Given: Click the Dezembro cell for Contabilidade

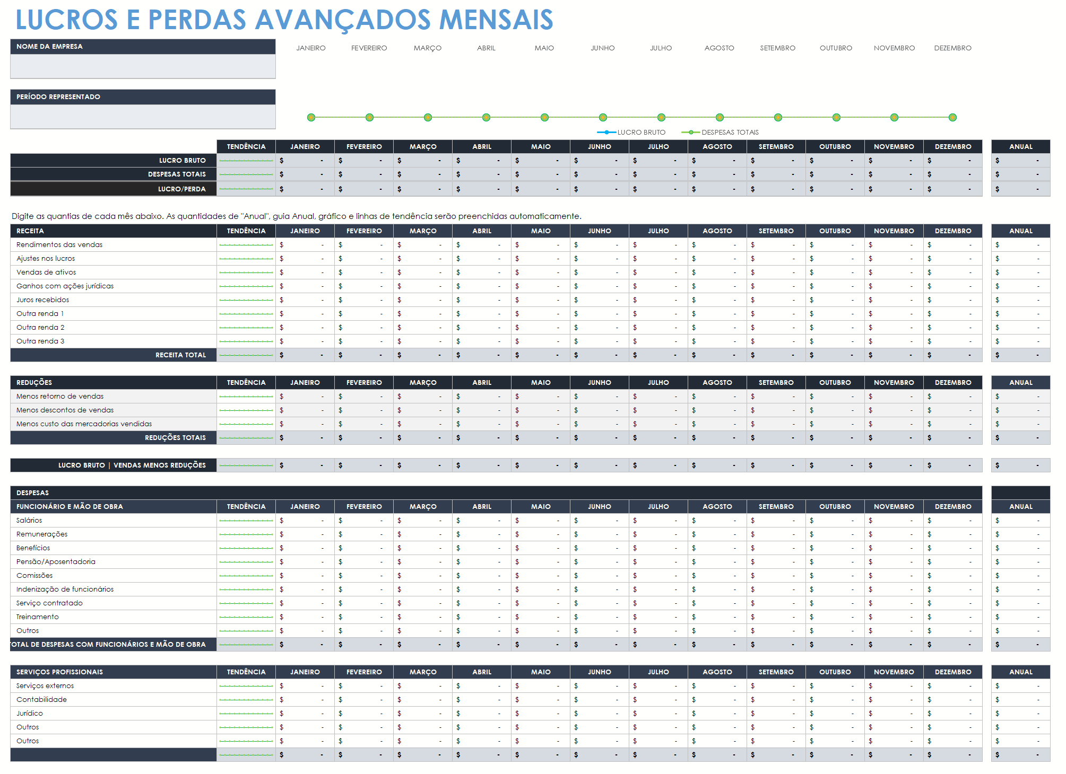Looking at the screenshot, I should [x=953, y=699].
